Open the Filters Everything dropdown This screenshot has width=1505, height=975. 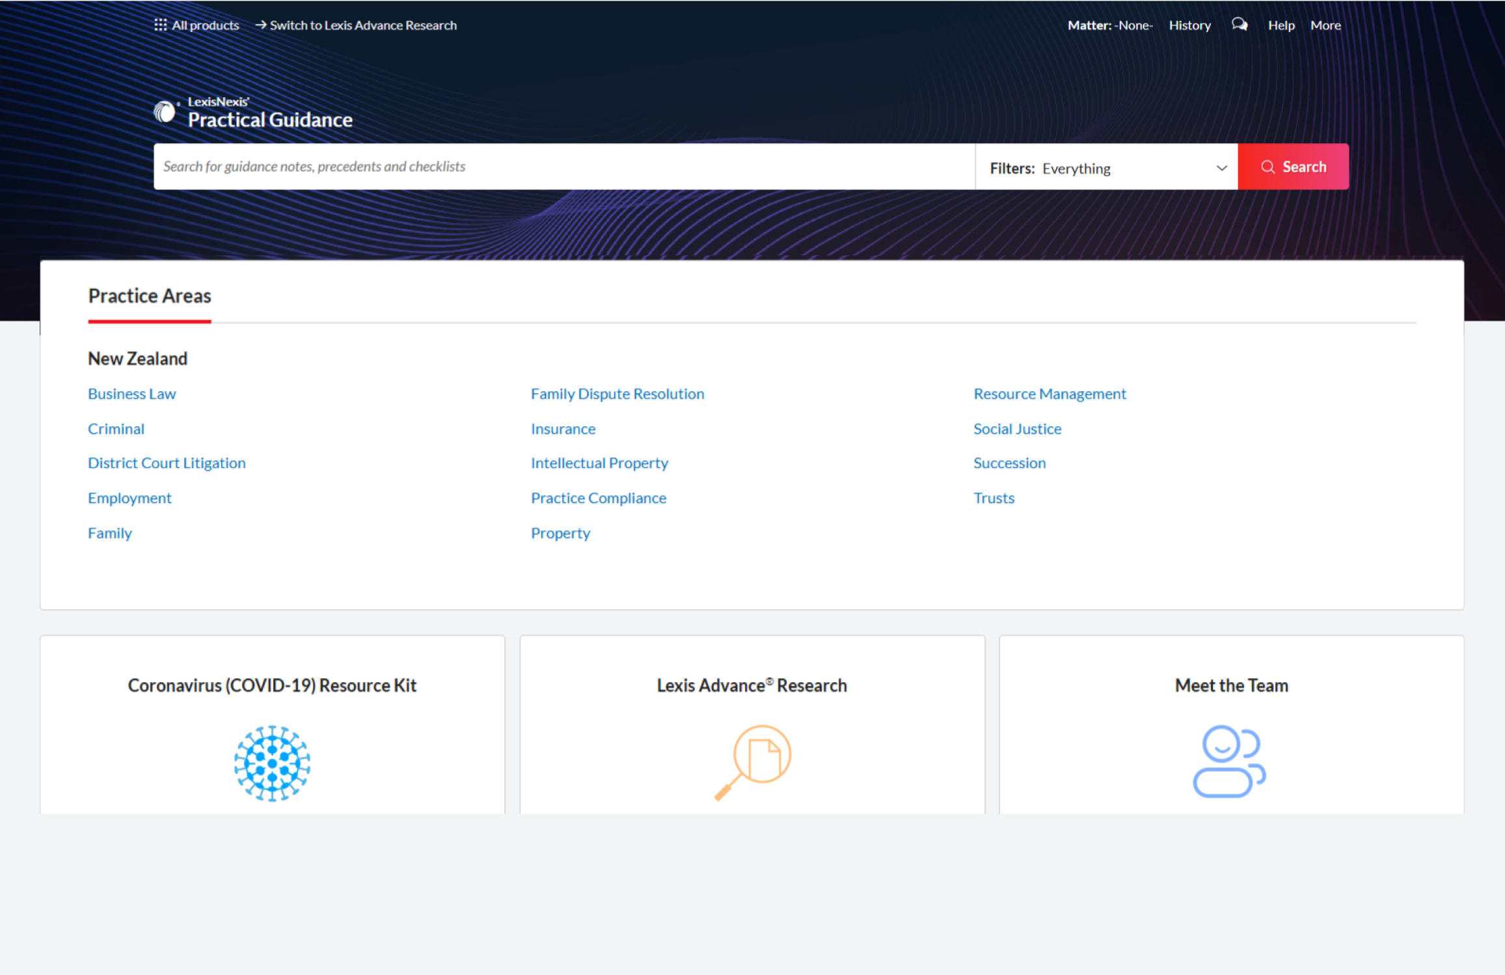click(1106, 168)
